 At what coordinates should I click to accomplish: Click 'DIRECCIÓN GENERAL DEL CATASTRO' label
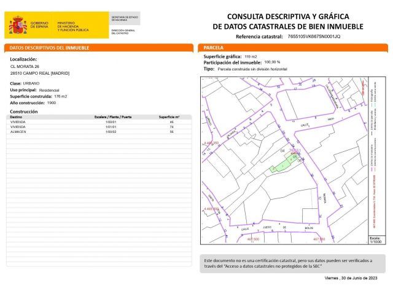[123, 32]
